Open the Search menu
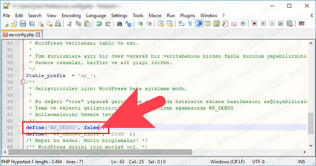 pos(35,15)
